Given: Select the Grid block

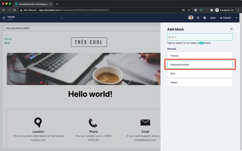Looking at the screenshot, I should coord(200,74).
